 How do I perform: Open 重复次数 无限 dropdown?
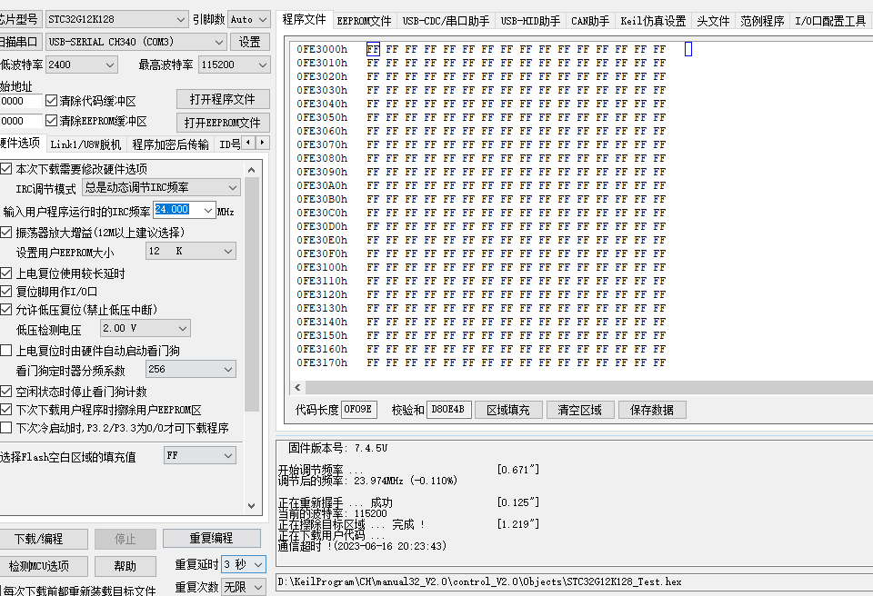(244, 587)
